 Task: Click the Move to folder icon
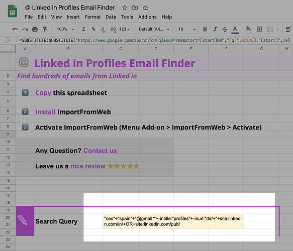click(135, 8)
